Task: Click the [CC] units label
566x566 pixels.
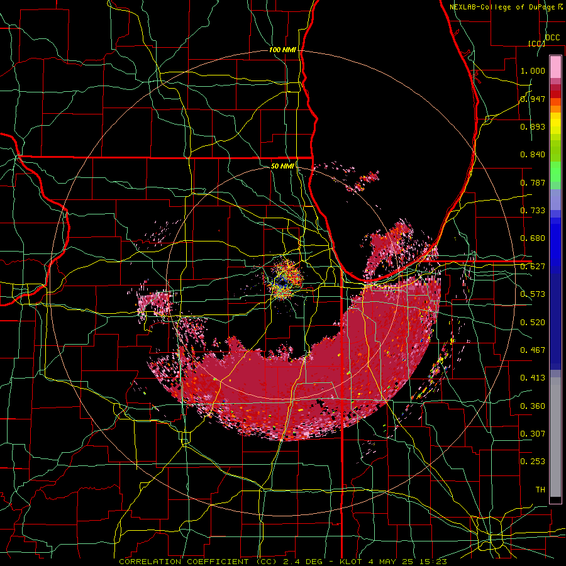Action: pos(536,43)
